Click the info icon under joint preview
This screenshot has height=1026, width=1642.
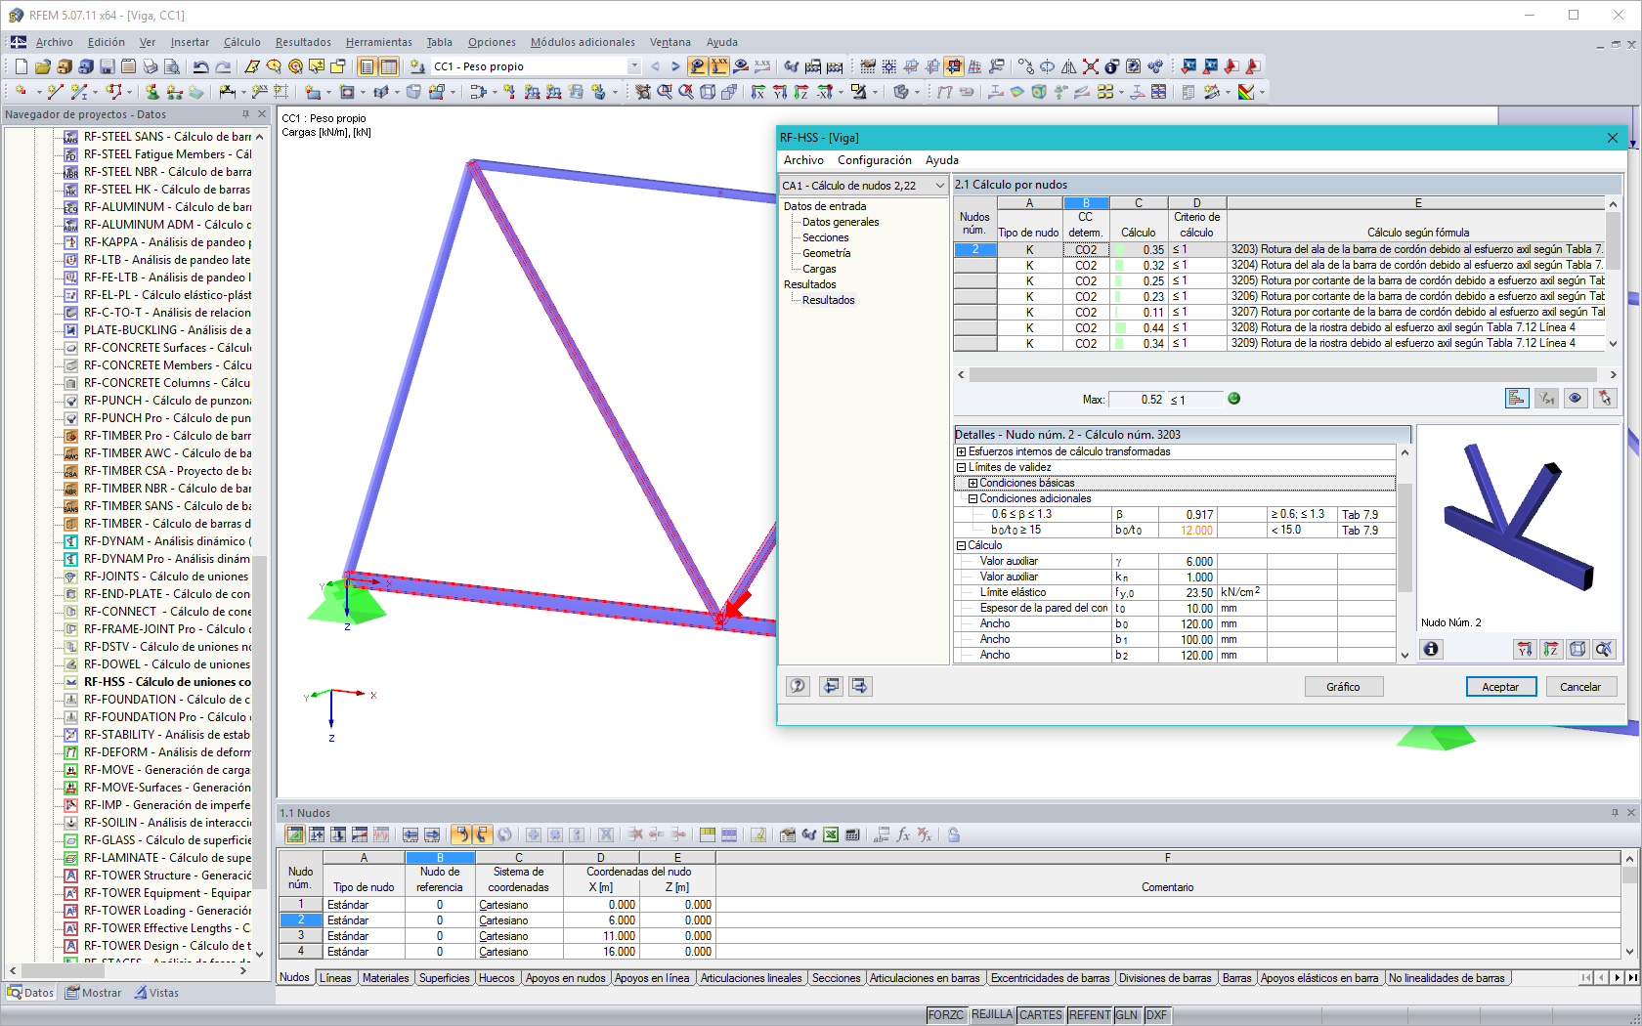(1431, 649)
